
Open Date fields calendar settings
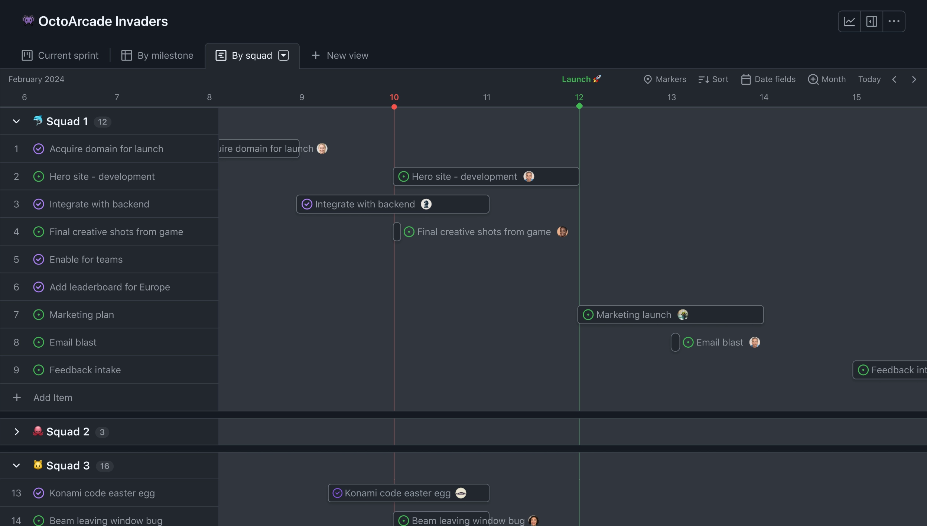point(768,79)
